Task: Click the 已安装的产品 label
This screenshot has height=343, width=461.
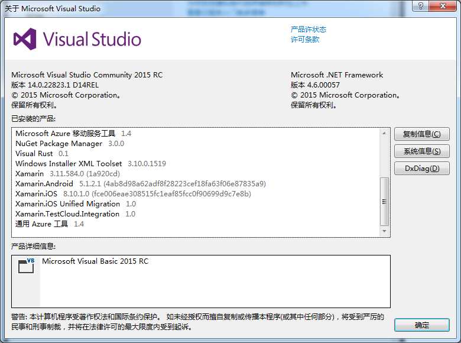Action: (x=34, y=119)
